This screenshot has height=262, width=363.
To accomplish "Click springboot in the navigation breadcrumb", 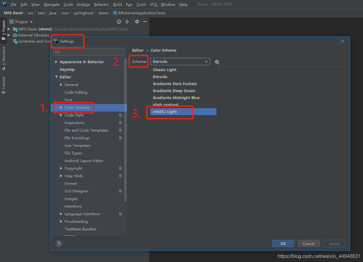I will [83, 13].
